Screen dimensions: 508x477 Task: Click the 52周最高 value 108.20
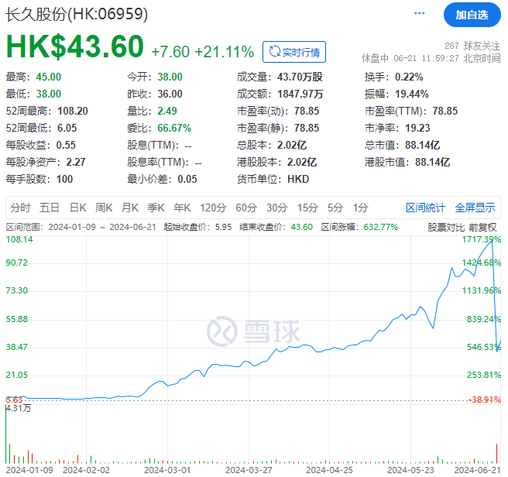pos(73,111)
